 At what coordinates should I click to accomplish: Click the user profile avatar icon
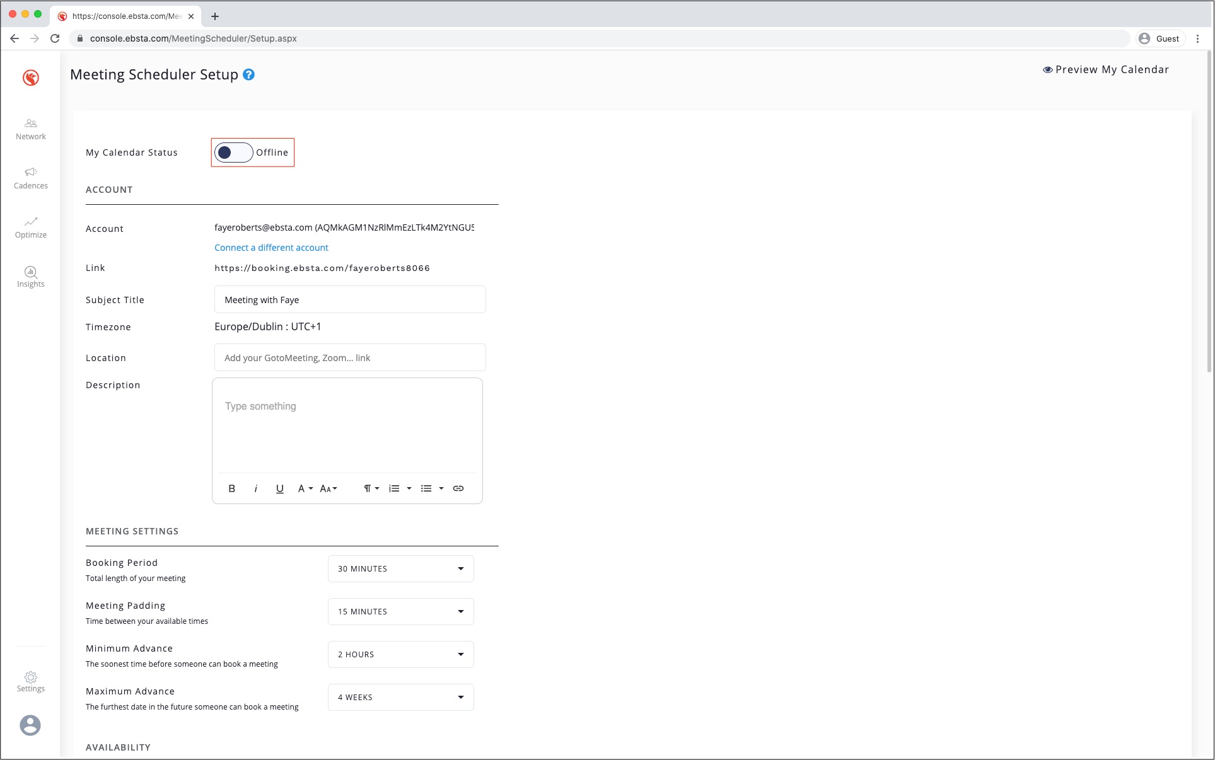tap(30, 725)
